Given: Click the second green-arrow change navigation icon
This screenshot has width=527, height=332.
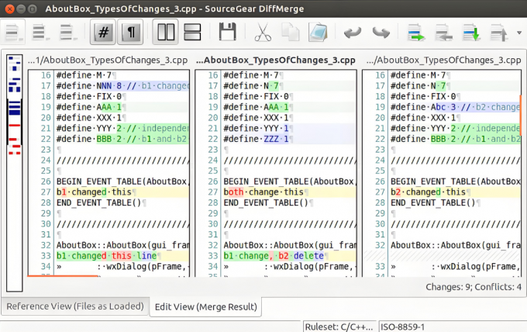Looking at the screenshot, I should coord(471,33).
